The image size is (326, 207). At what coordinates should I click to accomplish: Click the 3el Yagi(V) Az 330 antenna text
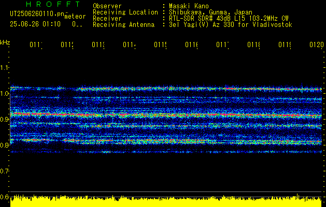[x=231, y=25]
